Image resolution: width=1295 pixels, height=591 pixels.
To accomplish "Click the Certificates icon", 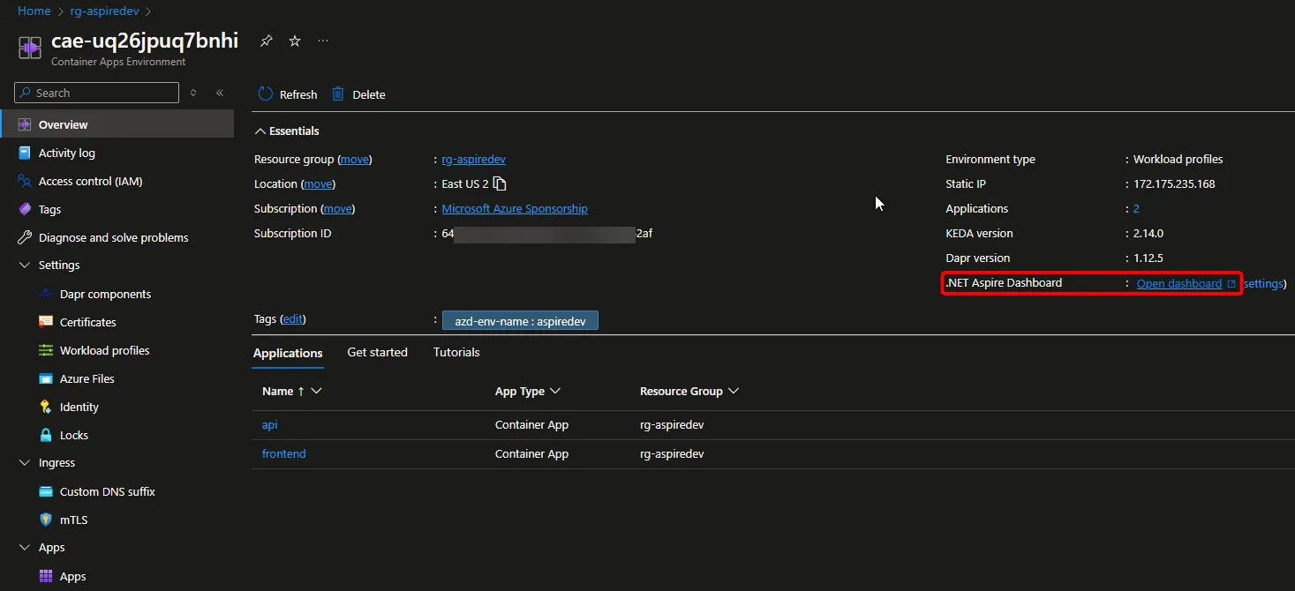I will (46, 322).
